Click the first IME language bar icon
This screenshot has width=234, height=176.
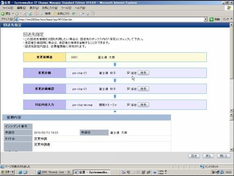[124, 172]
